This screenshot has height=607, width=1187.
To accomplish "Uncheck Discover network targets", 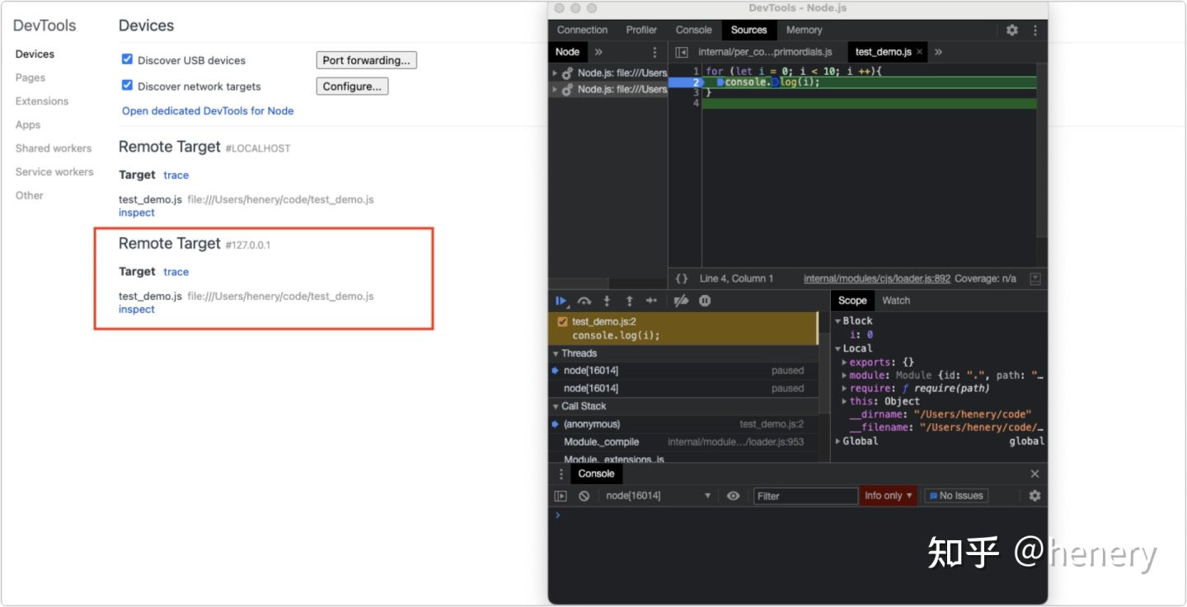I will (x=127, y=85).
